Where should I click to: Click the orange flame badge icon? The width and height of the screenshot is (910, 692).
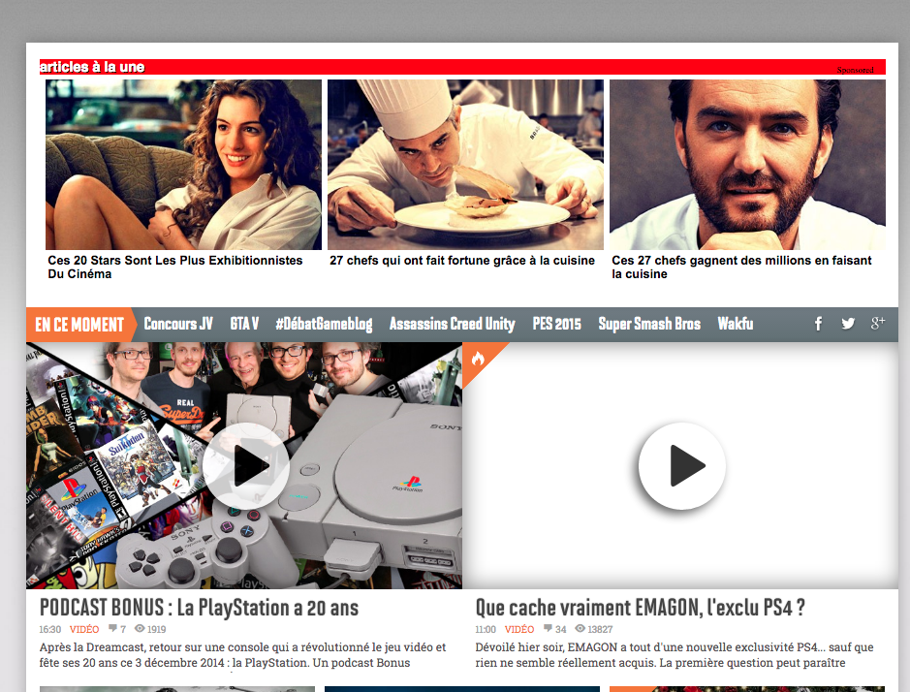(x=478, y=359)
